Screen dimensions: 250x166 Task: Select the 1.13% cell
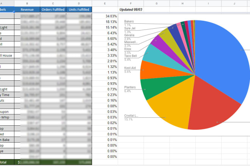105,72
